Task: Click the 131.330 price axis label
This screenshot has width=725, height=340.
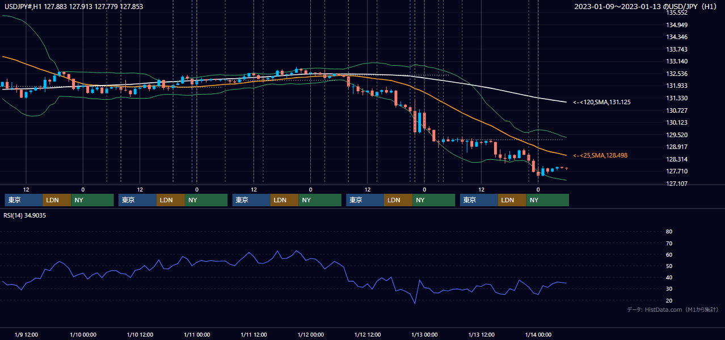Action: 677,98
